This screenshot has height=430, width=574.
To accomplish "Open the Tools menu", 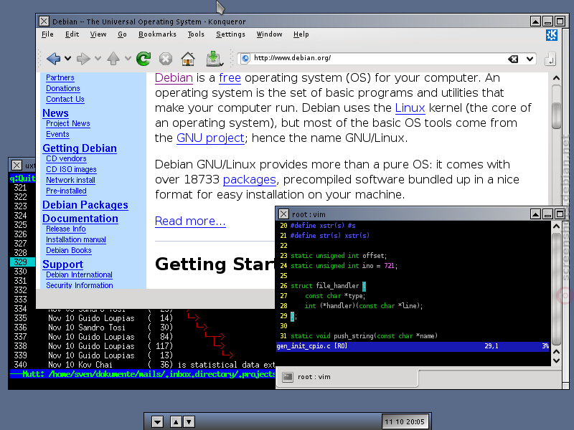I will point(196,34).
